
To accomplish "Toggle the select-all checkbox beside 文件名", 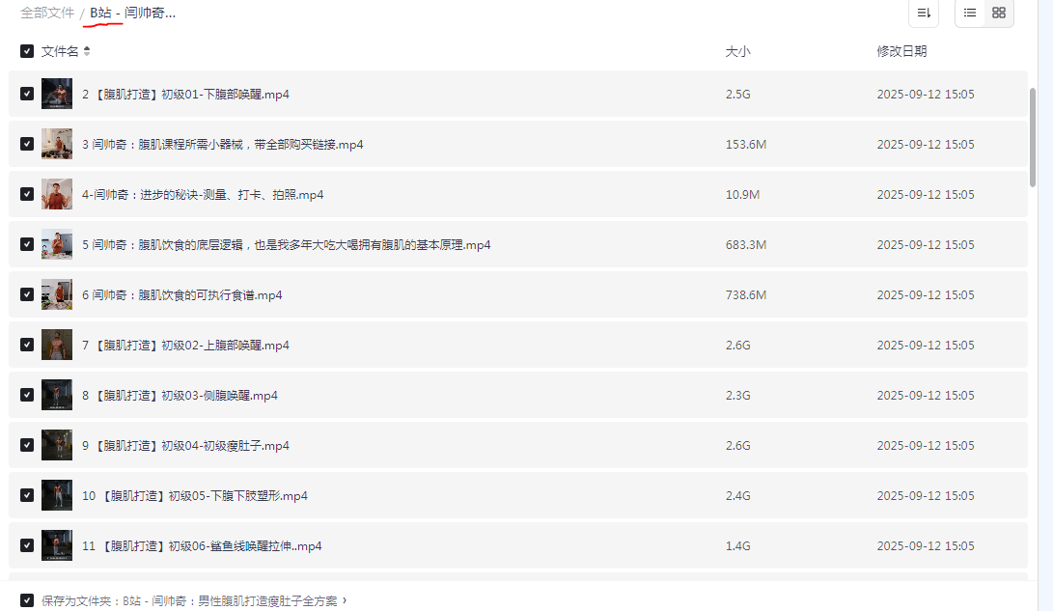I will (27, 51).
